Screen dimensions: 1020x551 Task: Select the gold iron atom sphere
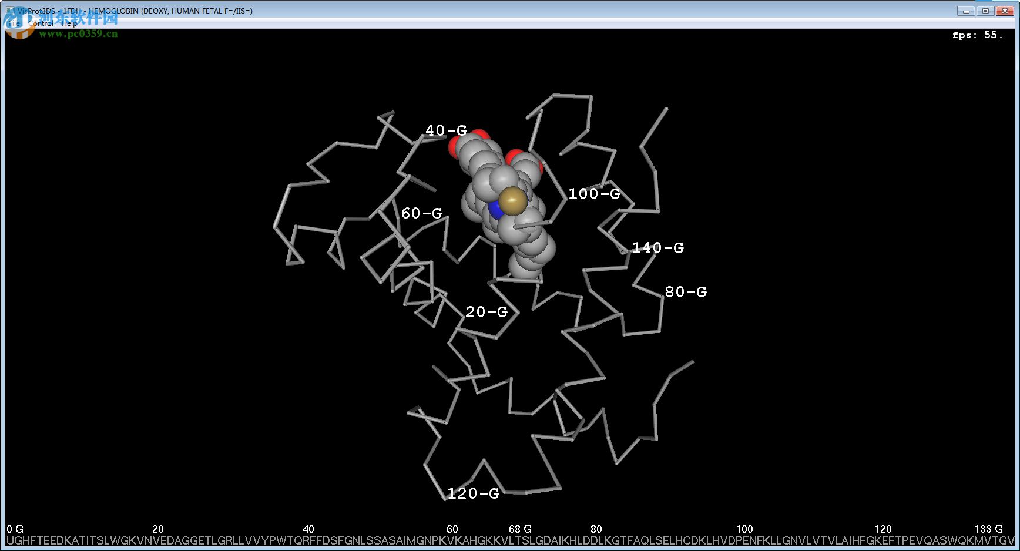(x=514, y=200)
